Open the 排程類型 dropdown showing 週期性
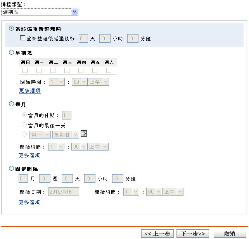This screenshot has height=239, width=249. [40, 12]
